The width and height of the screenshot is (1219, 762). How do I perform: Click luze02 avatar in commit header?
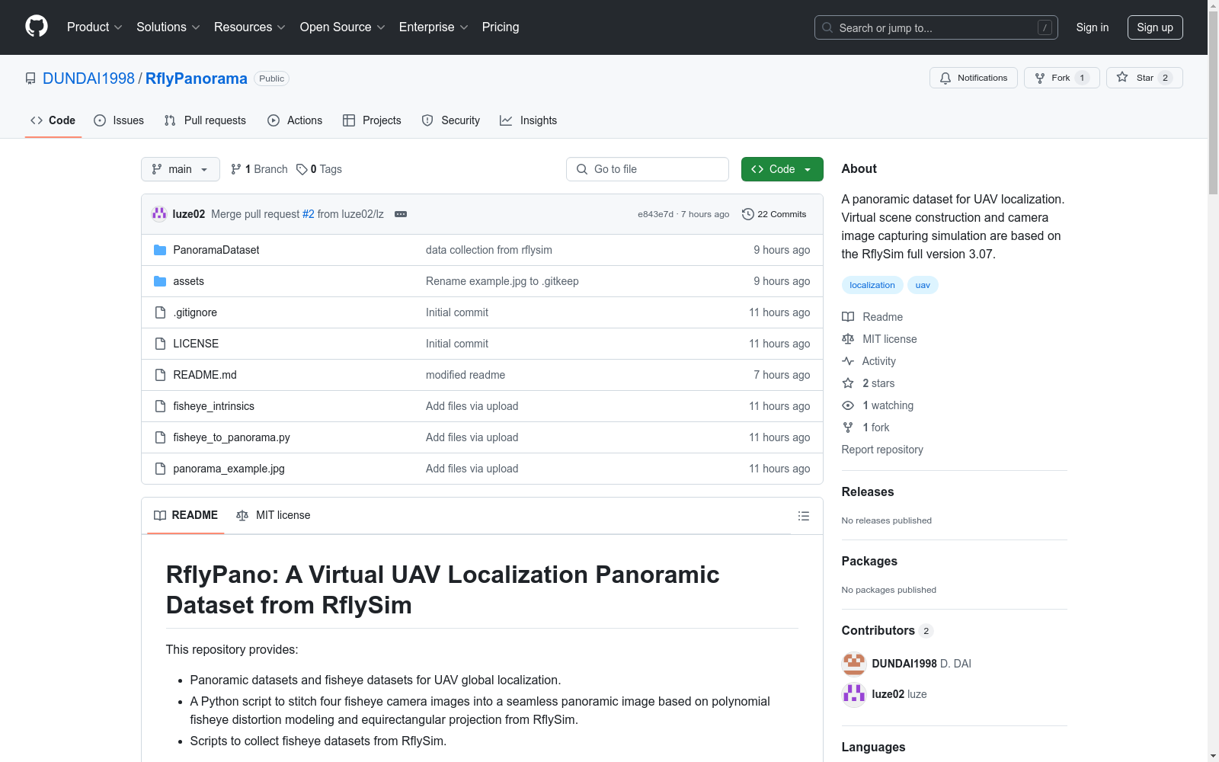click(159, 214)
